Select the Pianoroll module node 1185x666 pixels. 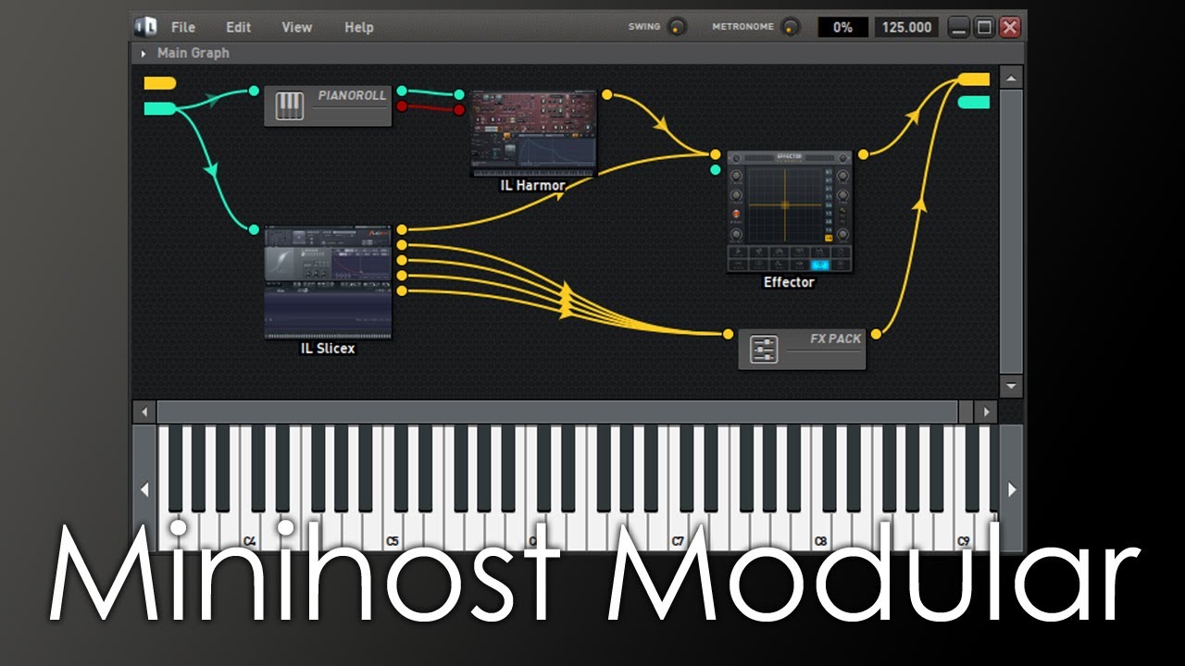[x=328, y=106]
